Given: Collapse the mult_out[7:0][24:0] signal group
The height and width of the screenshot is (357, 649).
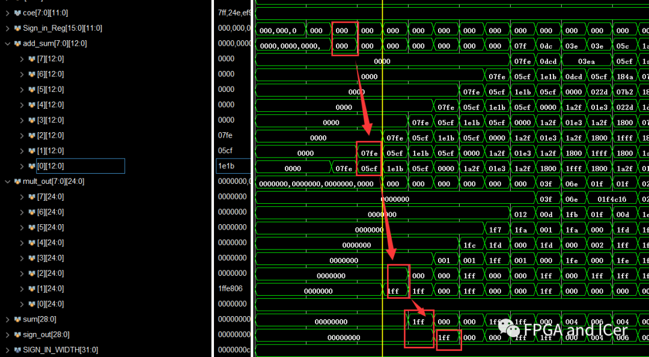Looking at the screenshot, I should tap(7, 182).
